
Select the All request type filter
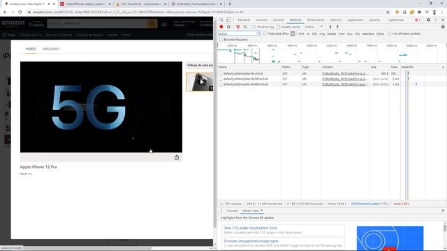293,33
